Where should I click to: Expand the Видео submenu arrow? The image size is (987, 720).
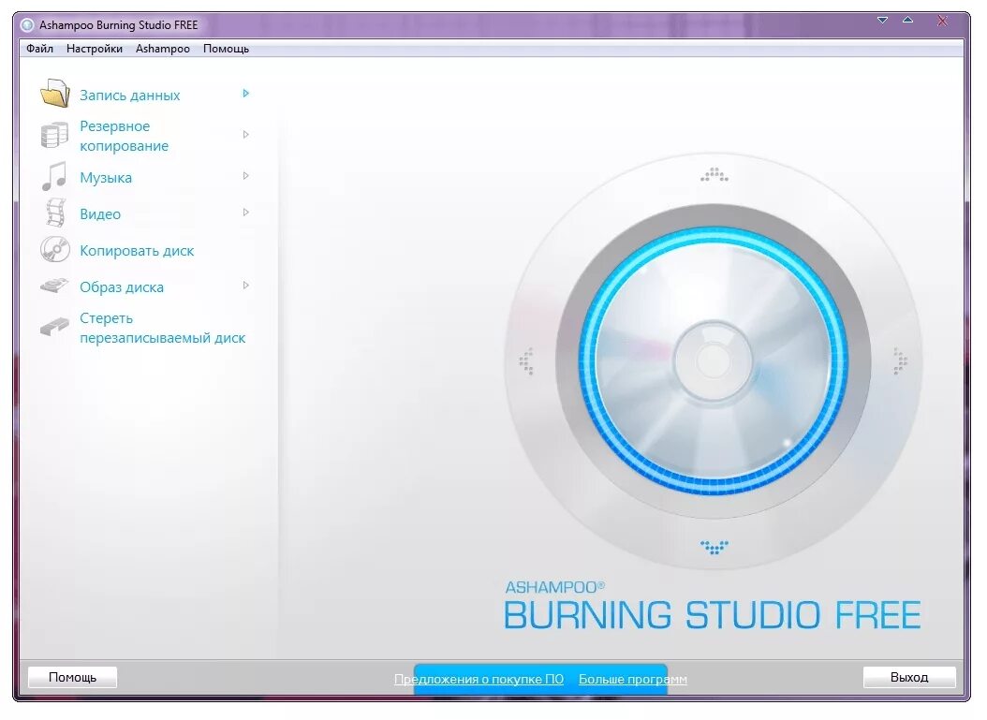(246, 213)
